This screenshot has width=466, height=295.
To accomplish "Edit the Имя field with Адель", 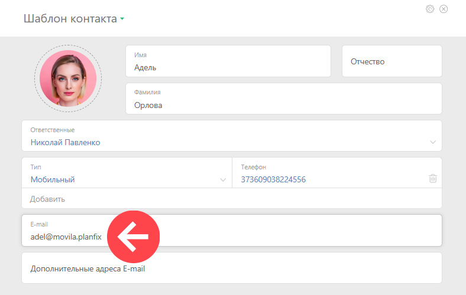I will pos(228,61).
